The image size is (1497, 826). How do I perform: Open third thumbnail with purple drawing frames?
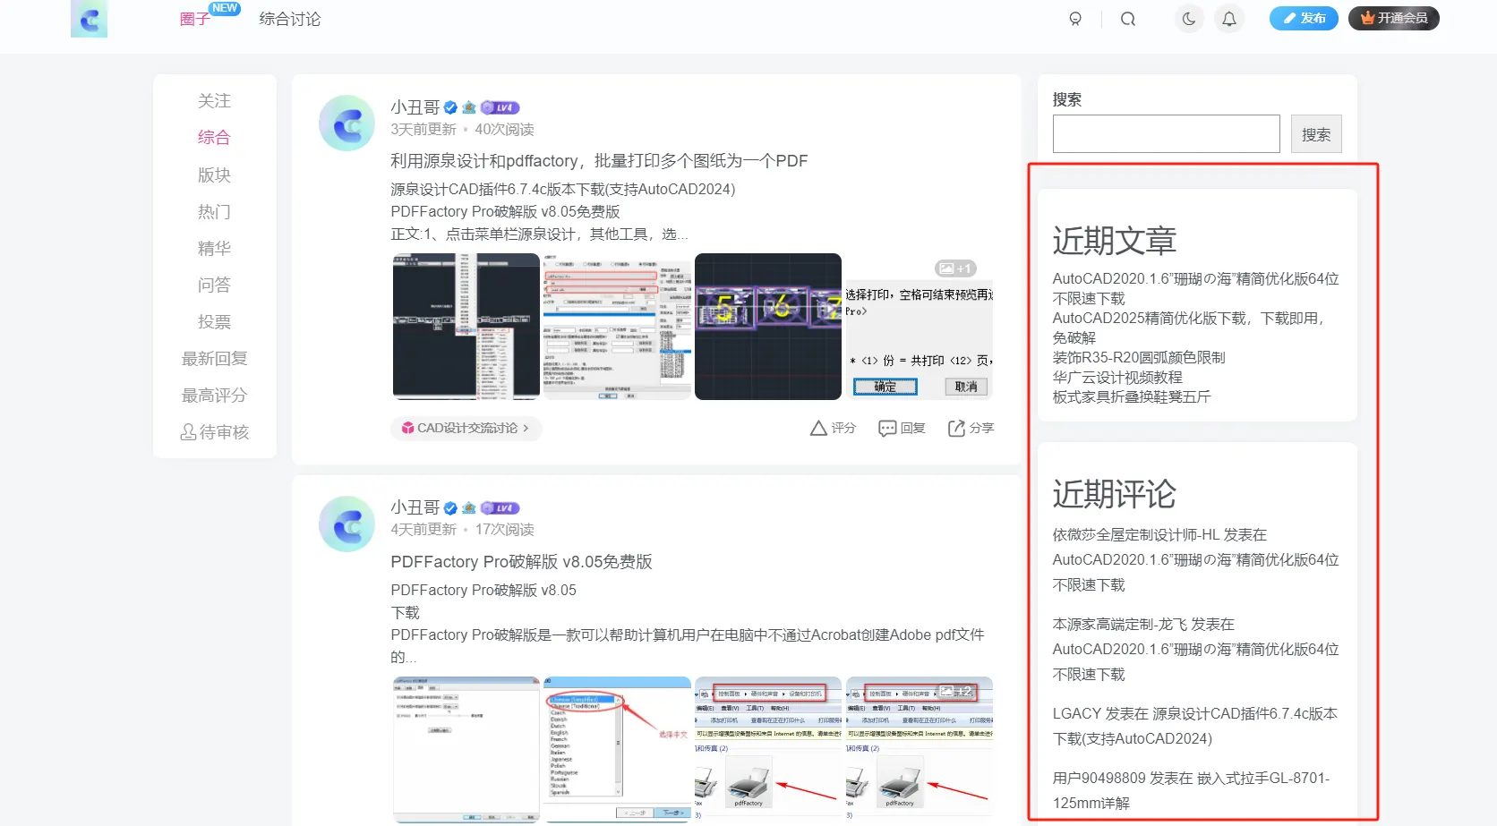[768, 326]
